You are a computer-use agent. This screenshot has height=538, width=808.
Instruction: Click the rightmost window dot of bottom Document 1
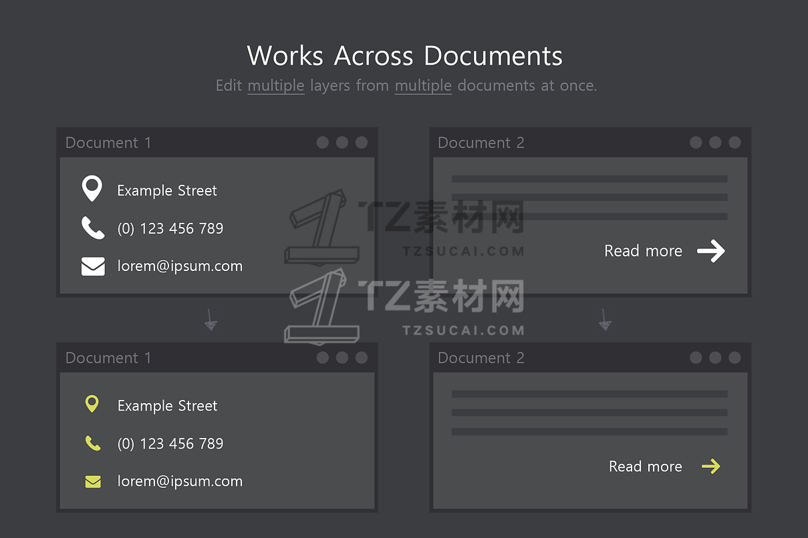[362, 358]
